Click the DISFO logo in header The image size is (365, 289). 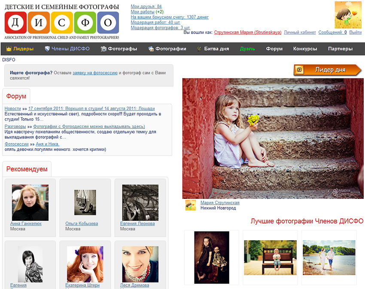61,22
